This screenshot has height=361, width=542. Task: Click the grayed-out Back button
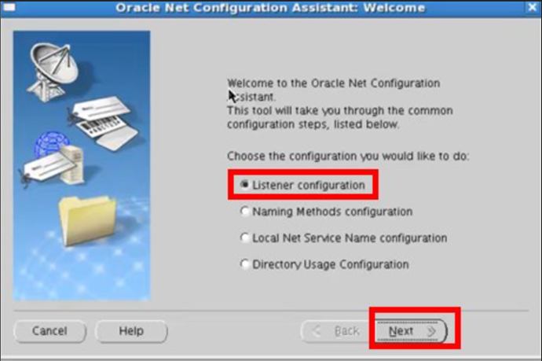pyautogui.click(x=337, y=331)
